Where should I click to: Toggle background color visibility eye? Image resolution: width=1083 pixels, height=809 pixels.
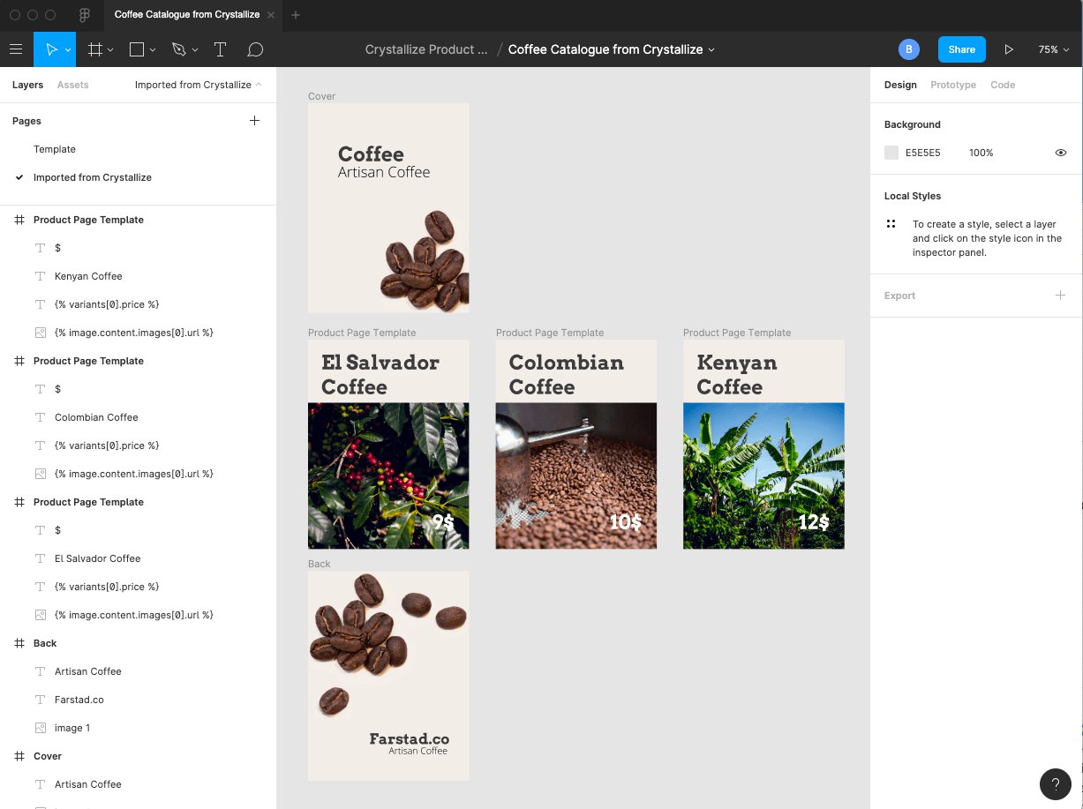(x=1061, y=153)
